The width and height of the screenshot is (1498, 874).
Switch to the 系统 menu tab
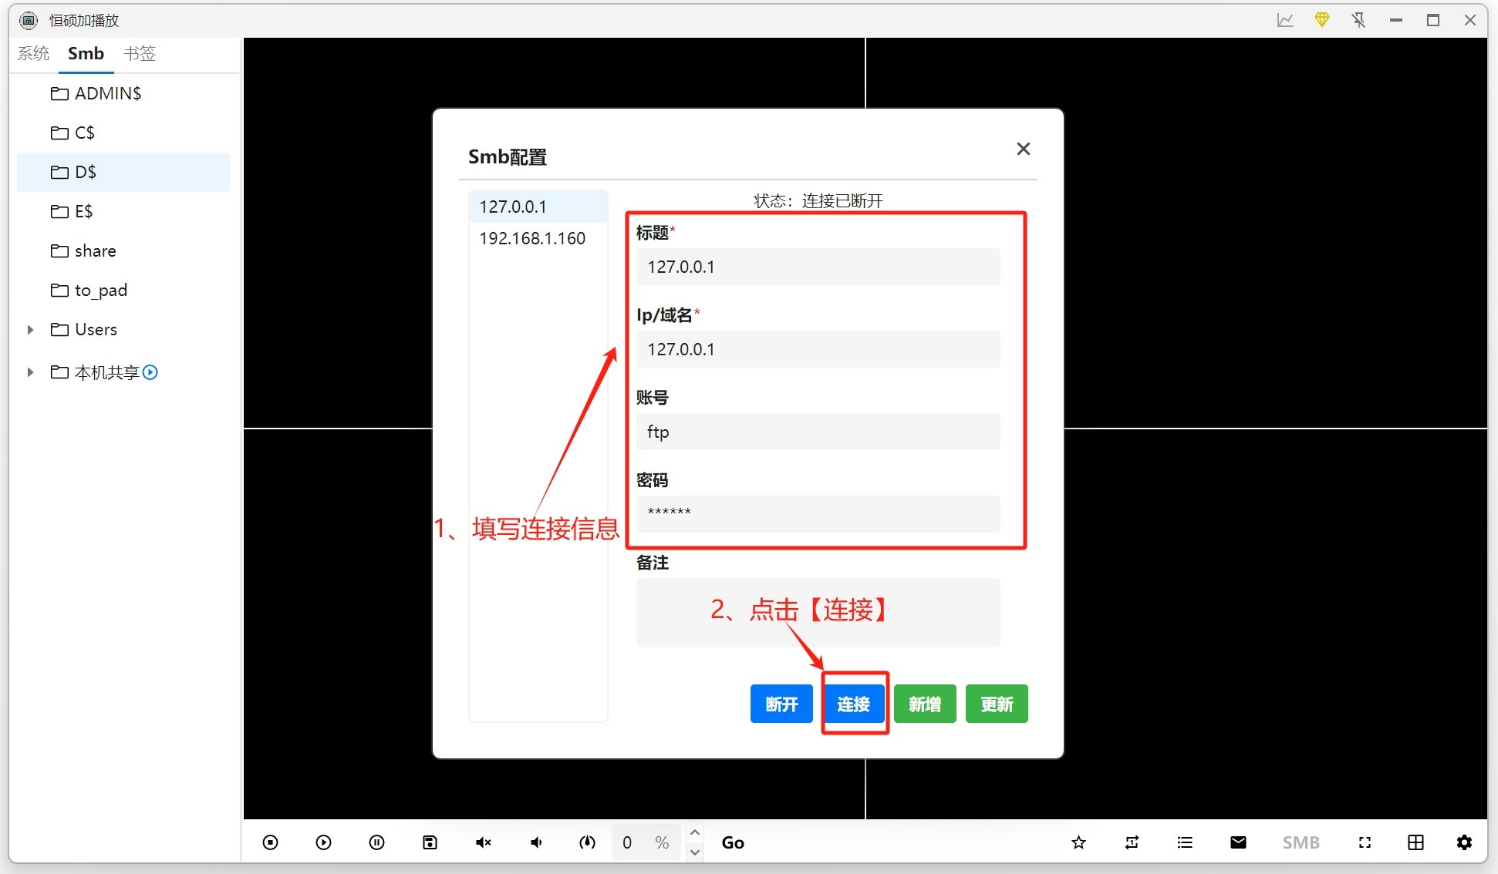(33, 53)
